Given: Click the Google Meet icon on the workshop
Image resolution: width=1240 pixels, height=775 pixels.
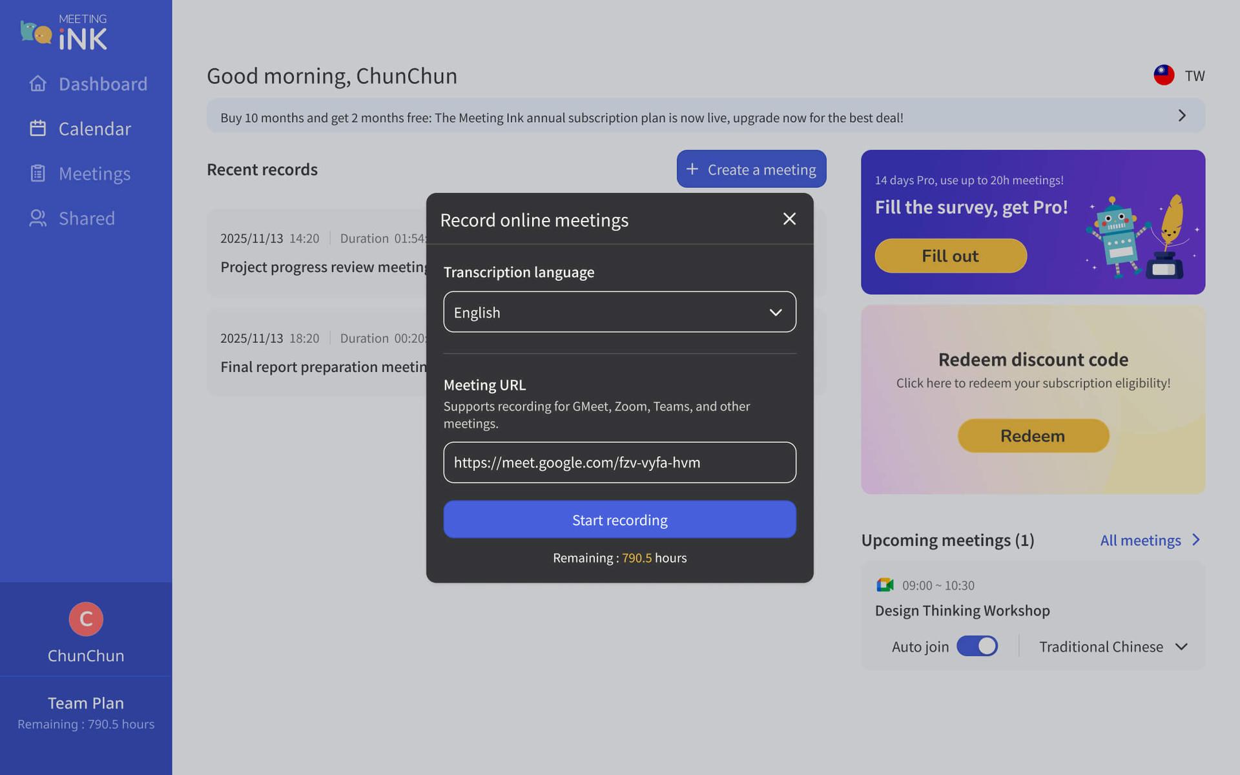Looking at the screenshot, I should (884, 585).
